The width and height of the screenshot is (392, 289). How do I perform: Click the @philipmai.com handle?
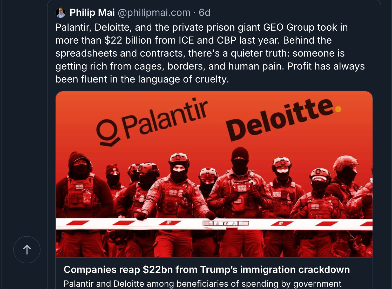click(154, 12)
